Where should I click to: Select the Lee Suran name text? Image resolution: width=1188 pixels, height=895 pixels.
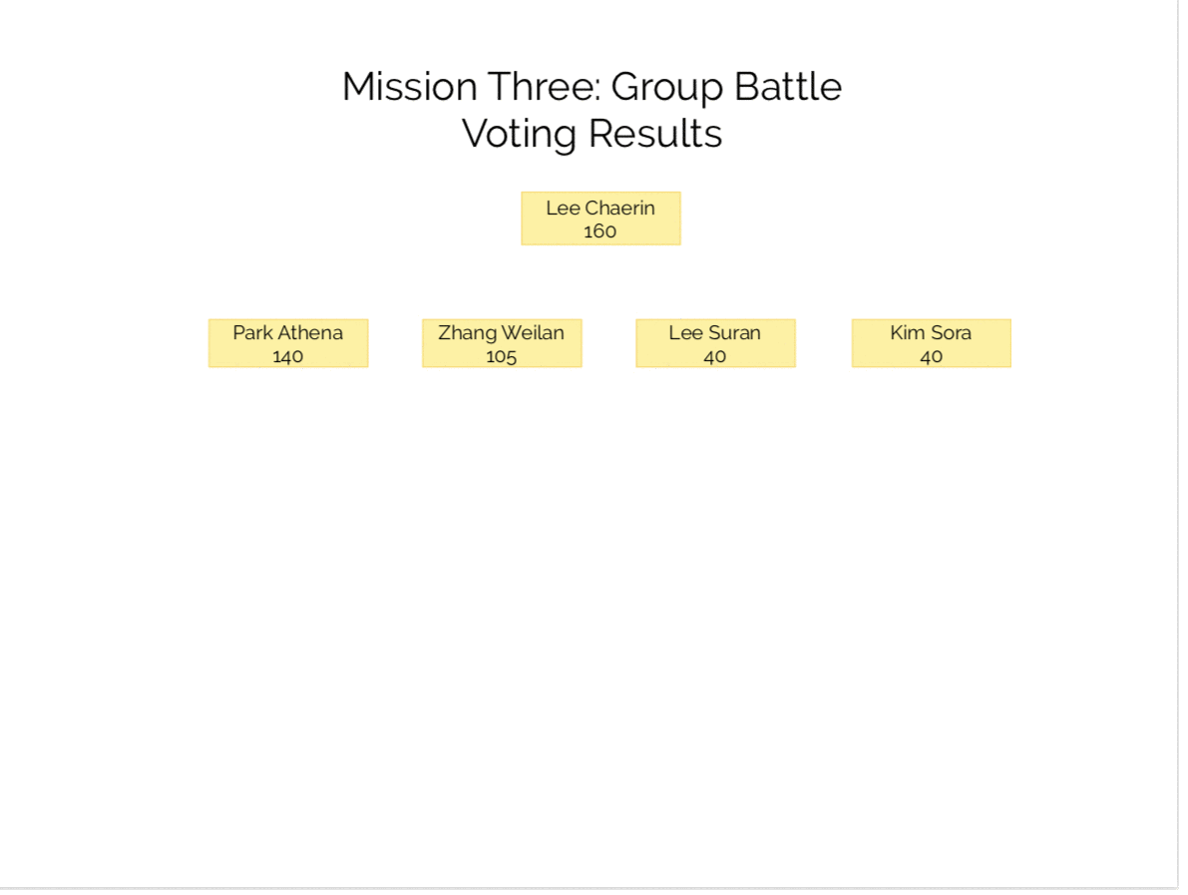coord(714,332)
